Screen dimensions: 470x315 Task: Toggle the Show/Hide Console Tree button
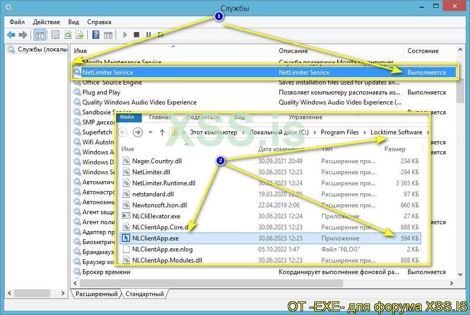39,35
